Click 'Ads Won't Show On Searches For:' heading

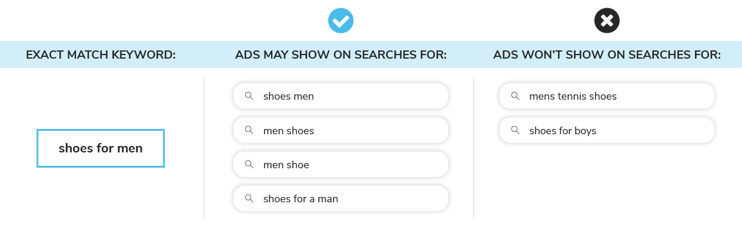point(607,55)
